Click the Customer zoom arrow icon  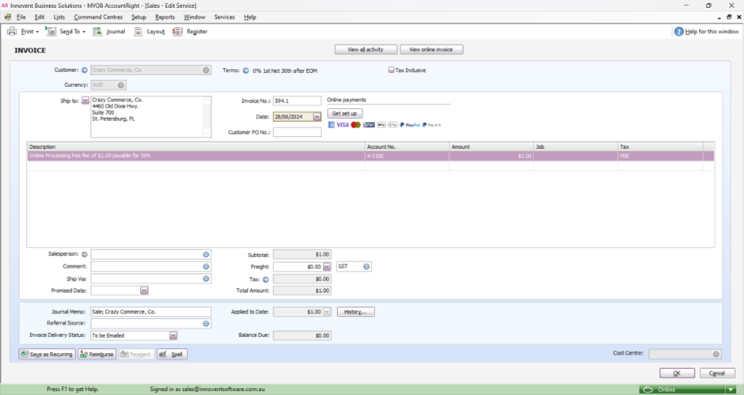coord(85,70)
